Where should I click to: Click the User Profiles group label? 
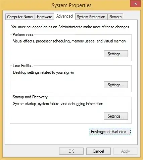point(22,66)
